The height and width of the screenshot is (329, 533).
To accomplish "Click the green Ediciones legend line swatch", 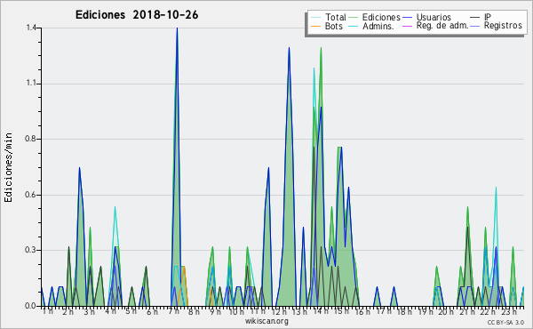I will [354, 18].
